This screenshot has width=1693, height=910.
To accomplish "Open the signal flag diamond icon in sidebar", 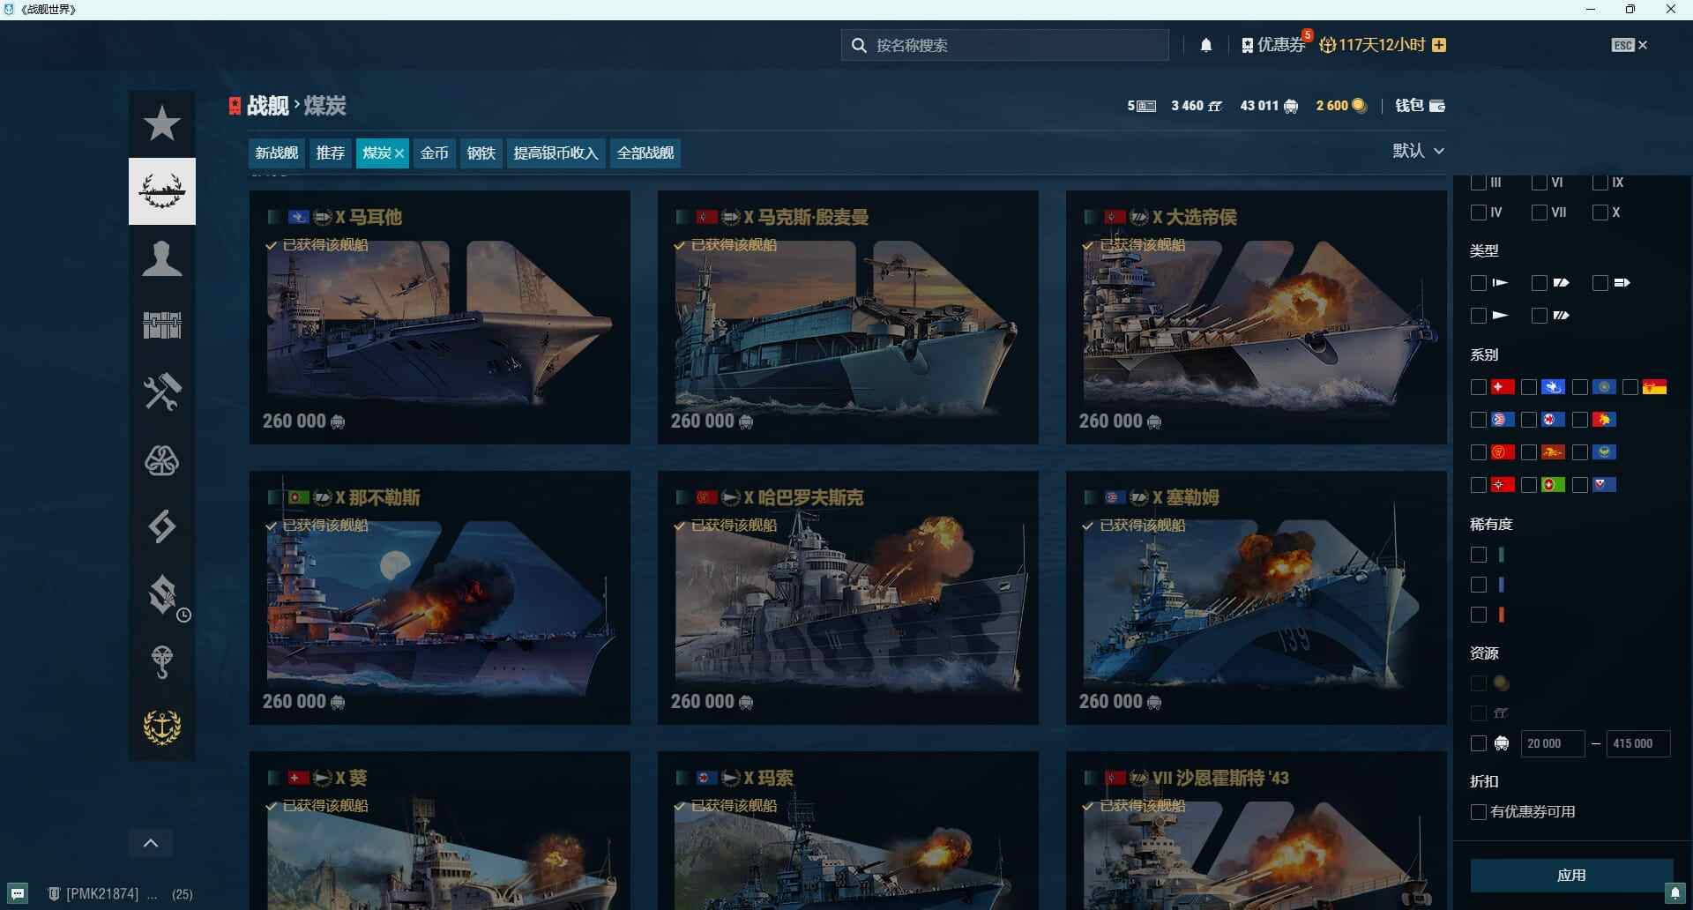I will tap(162, 526).
